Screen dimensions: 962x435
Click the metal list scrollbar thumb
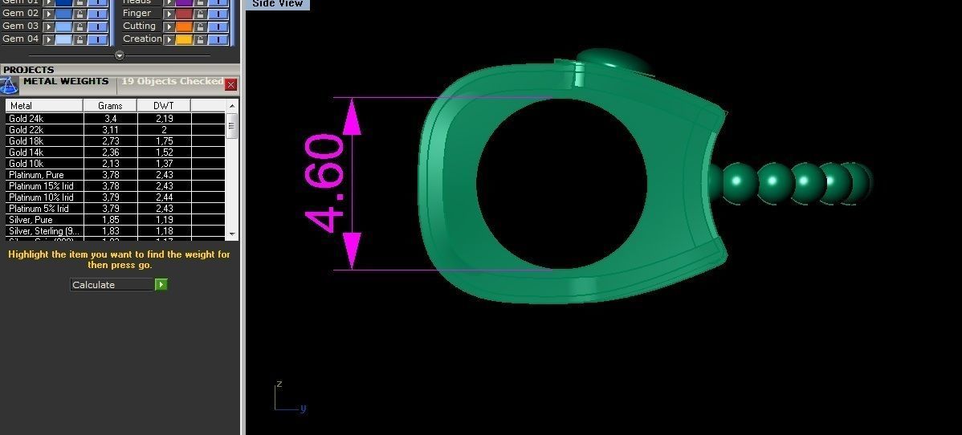coord(232,126)
